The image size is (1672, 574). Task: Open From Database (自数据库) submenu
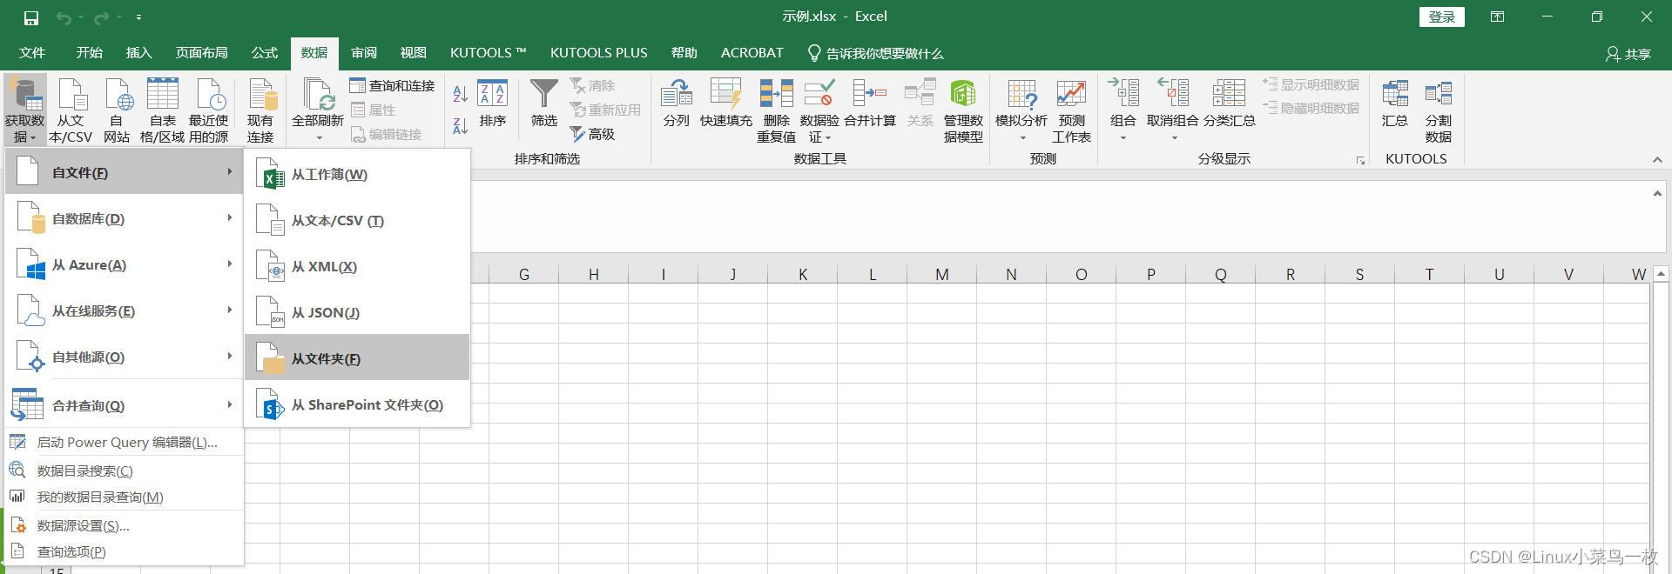coord(125,218)
